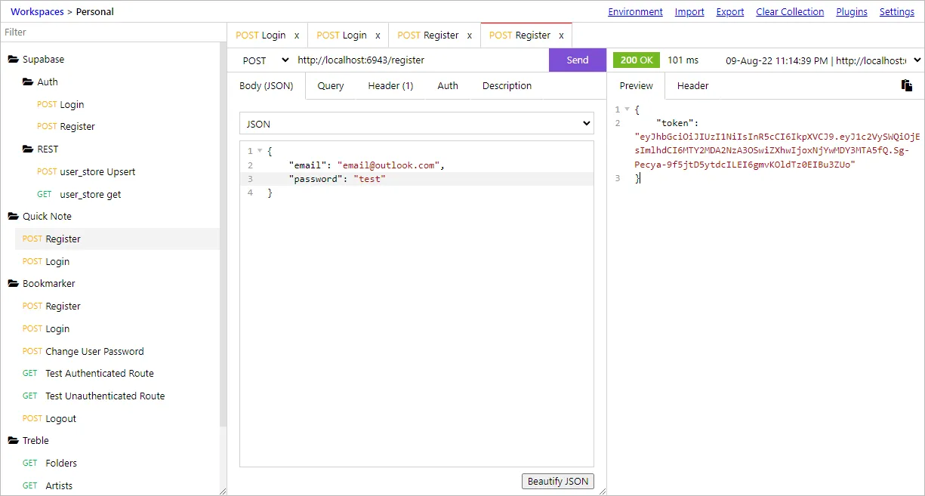Image resolution: width=925 pixels, height=496 pixels.
Task: Click the Treble folder icon
Action: click(x=15, y=440)
